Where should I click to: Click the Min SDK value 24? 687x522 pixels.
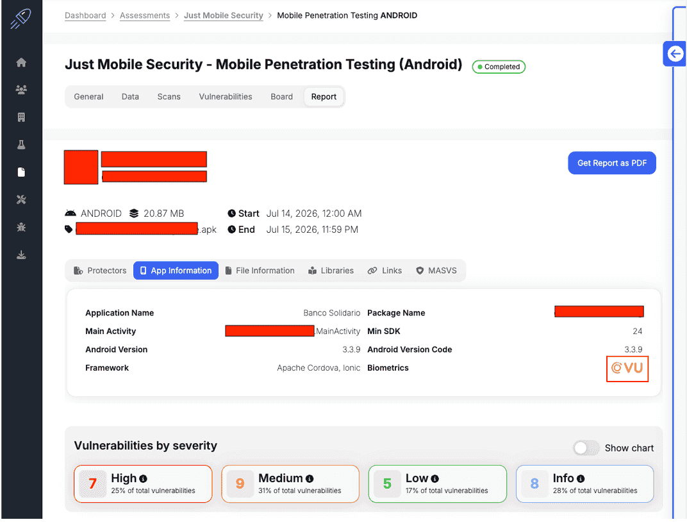pos(638,332)
